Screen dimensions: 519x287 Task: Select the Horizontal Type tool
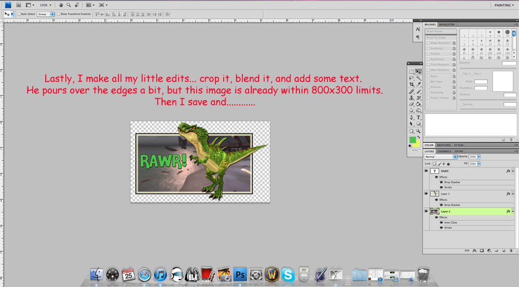tap(418, 117)
